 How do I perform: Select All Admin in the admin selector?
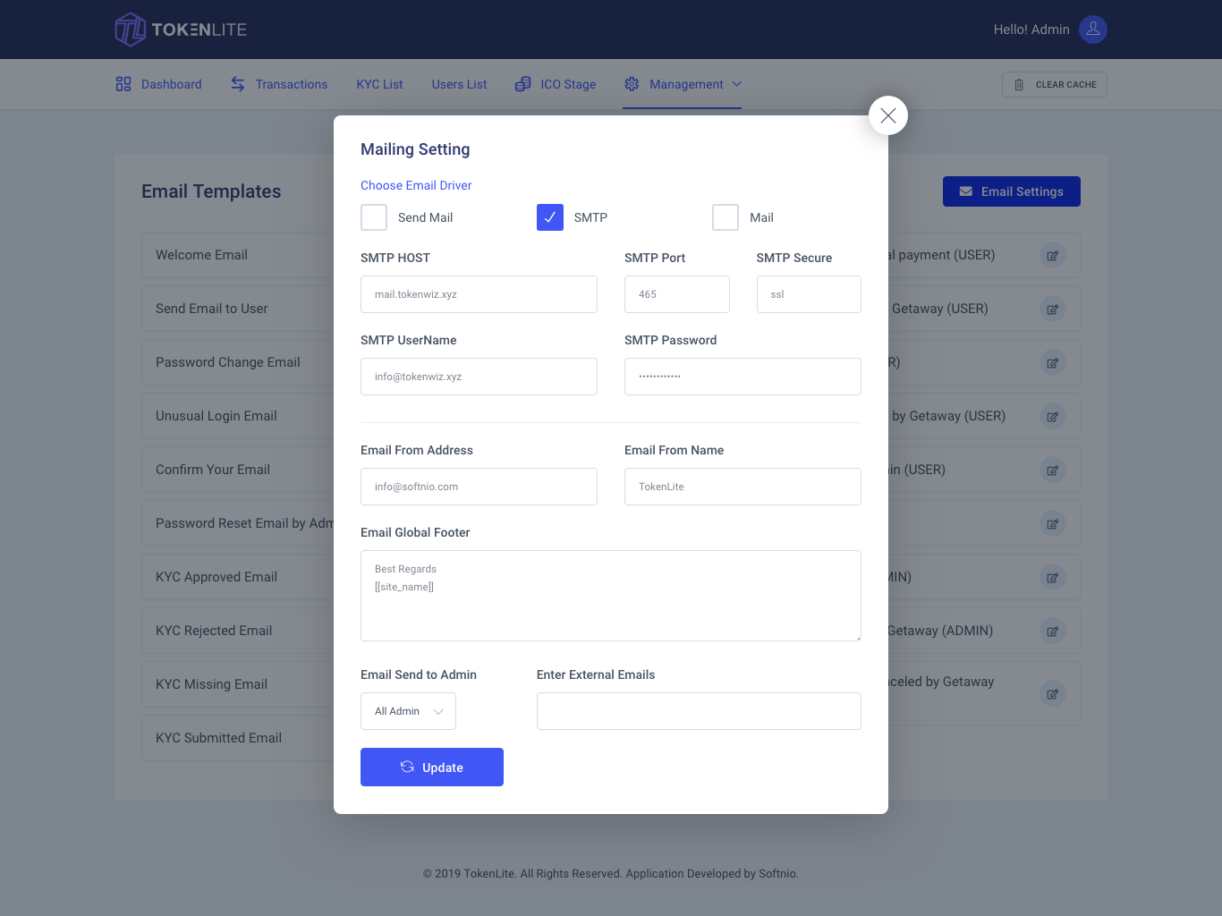[x=397, y=710]
